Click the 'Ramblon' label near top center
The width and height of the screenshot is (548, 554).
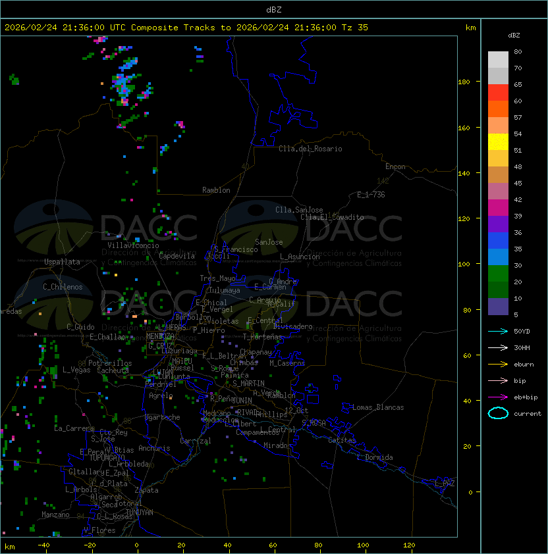point(216,190)
